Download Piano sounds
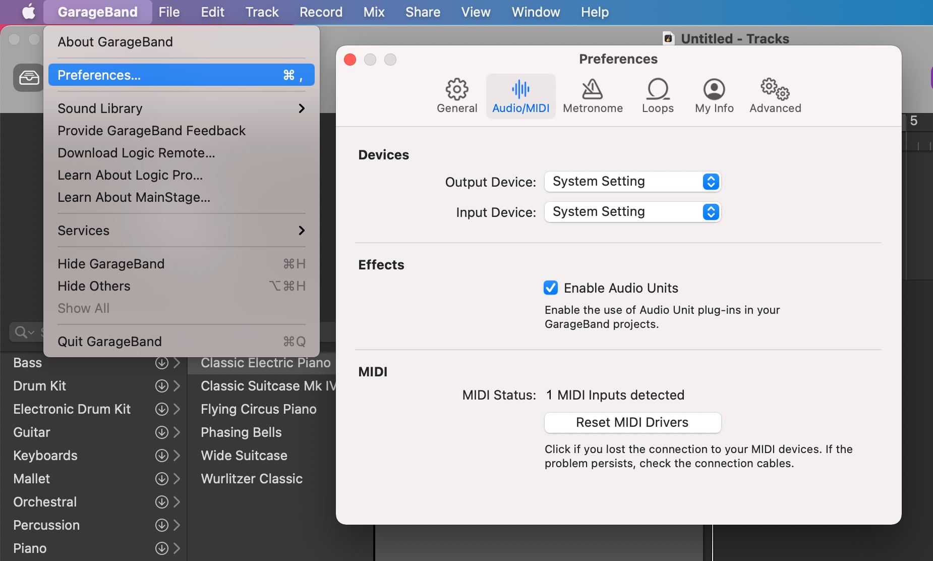The image size is (933, 561). pos(161,548)
